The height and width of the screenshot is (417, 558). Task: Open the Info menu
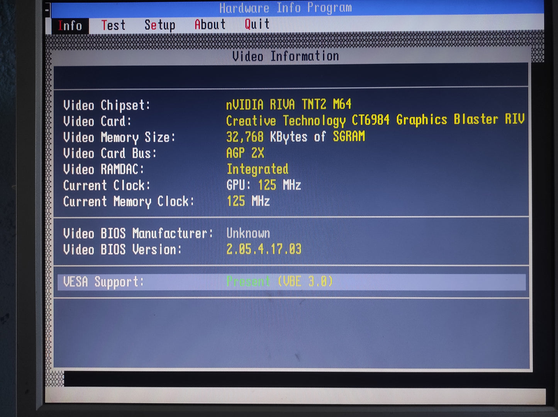click(70, 26)
